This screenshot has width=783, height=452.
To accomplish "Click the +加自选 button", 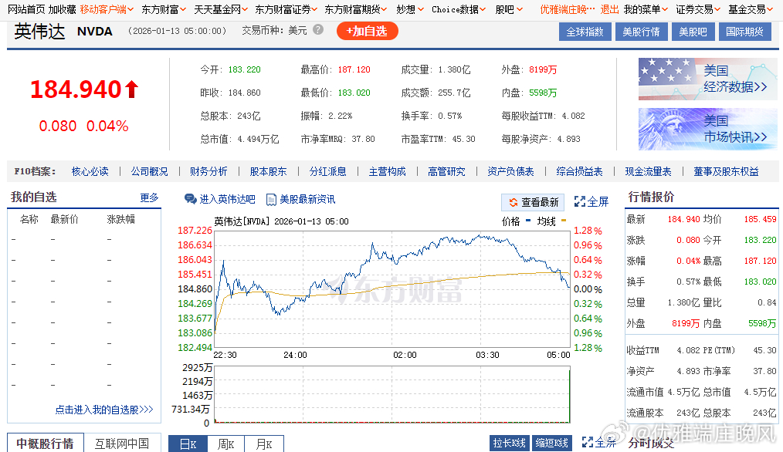I will pyautogui.click(x=367, y=32).
